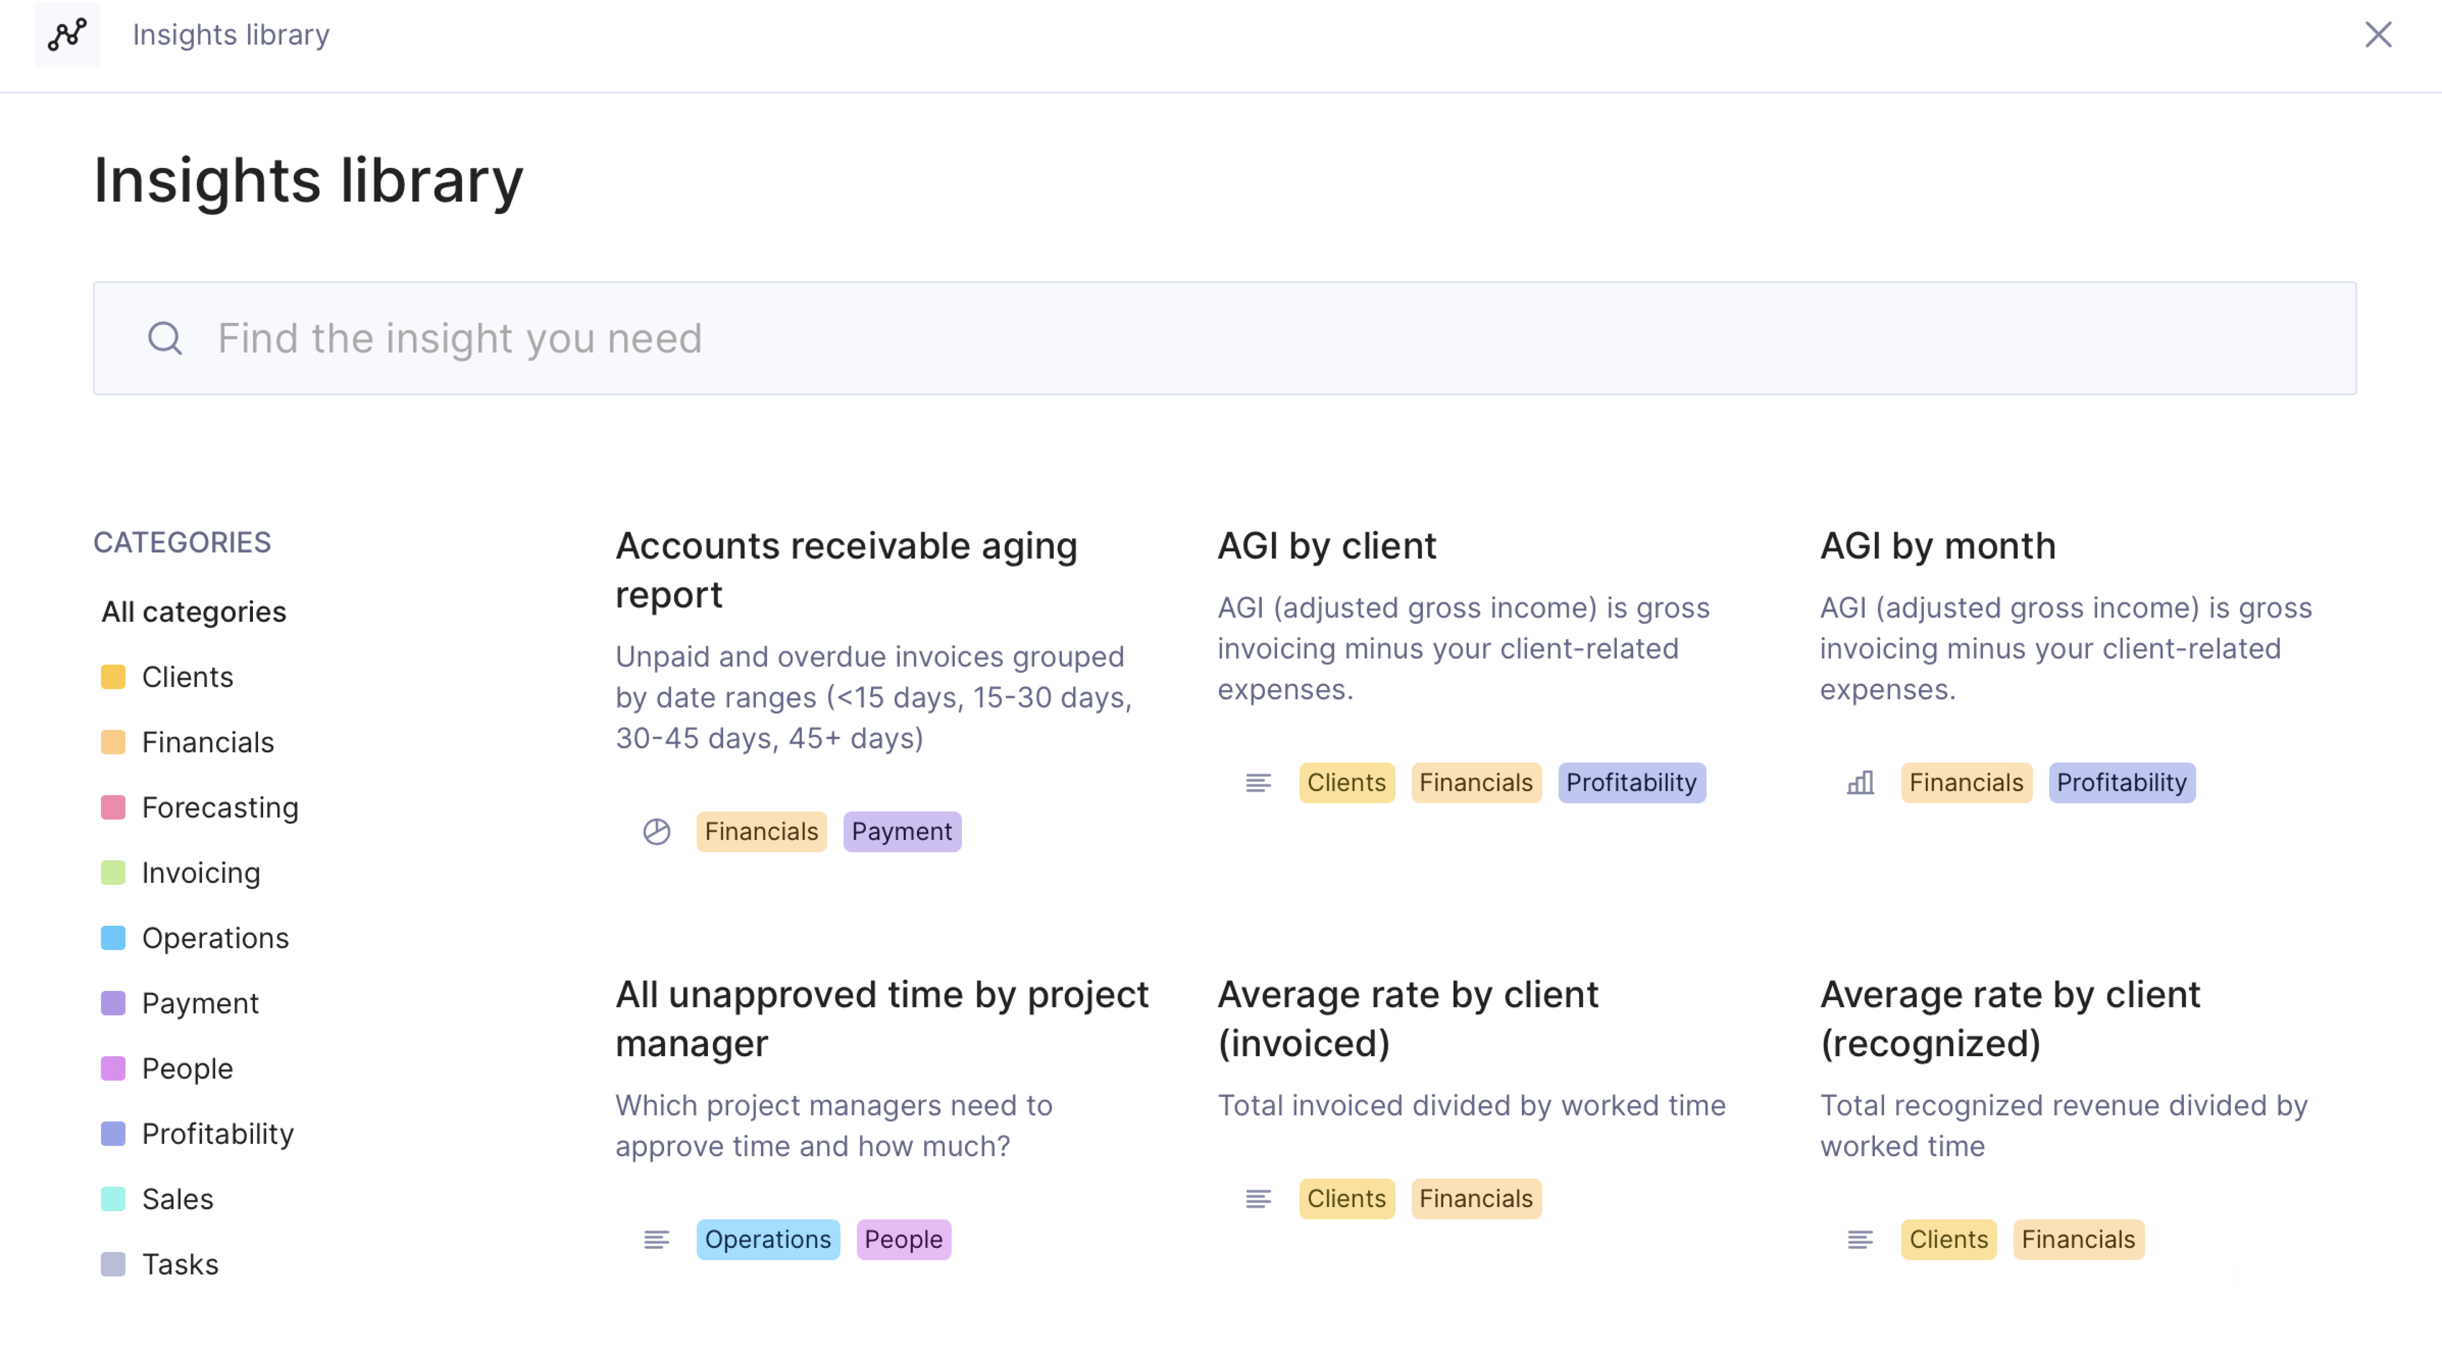Click the list icon on AGI by client

[1258, 782]
